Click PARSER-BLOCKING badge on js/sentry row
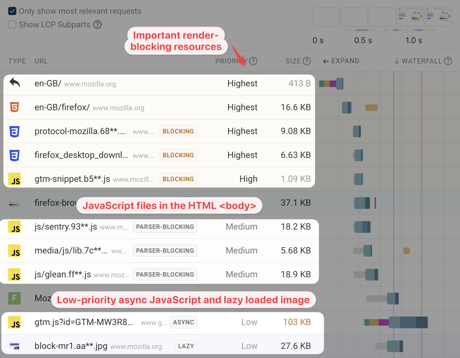Screen dimensions: 460x358 coord(165,227)
